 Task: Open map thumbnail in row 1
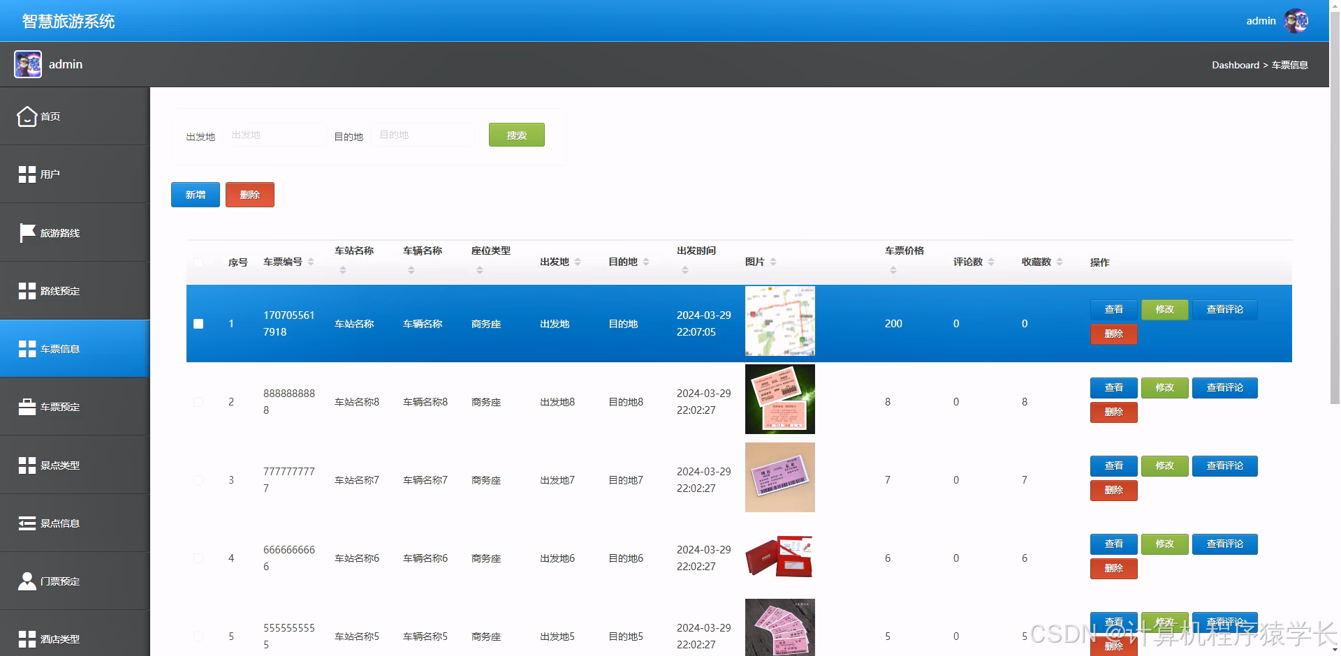[x=780, y=321]
